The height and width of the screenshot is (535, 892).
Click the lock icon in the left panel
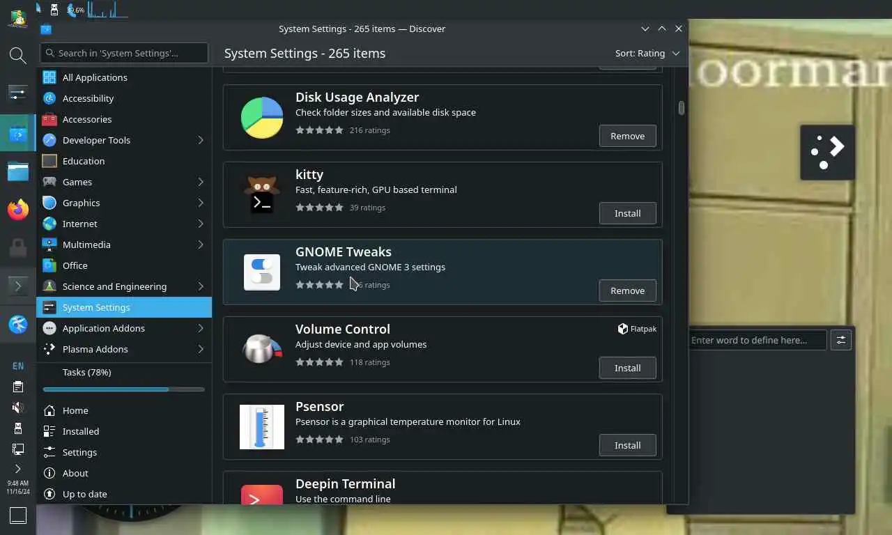(x=18, y=247)
